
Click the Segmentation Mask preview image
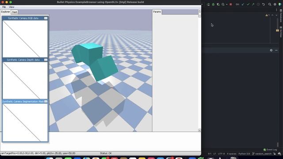point(25,122)
